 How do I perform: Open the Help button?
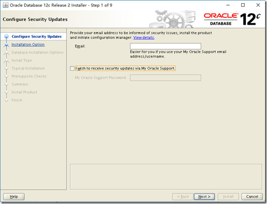point(14,196)
